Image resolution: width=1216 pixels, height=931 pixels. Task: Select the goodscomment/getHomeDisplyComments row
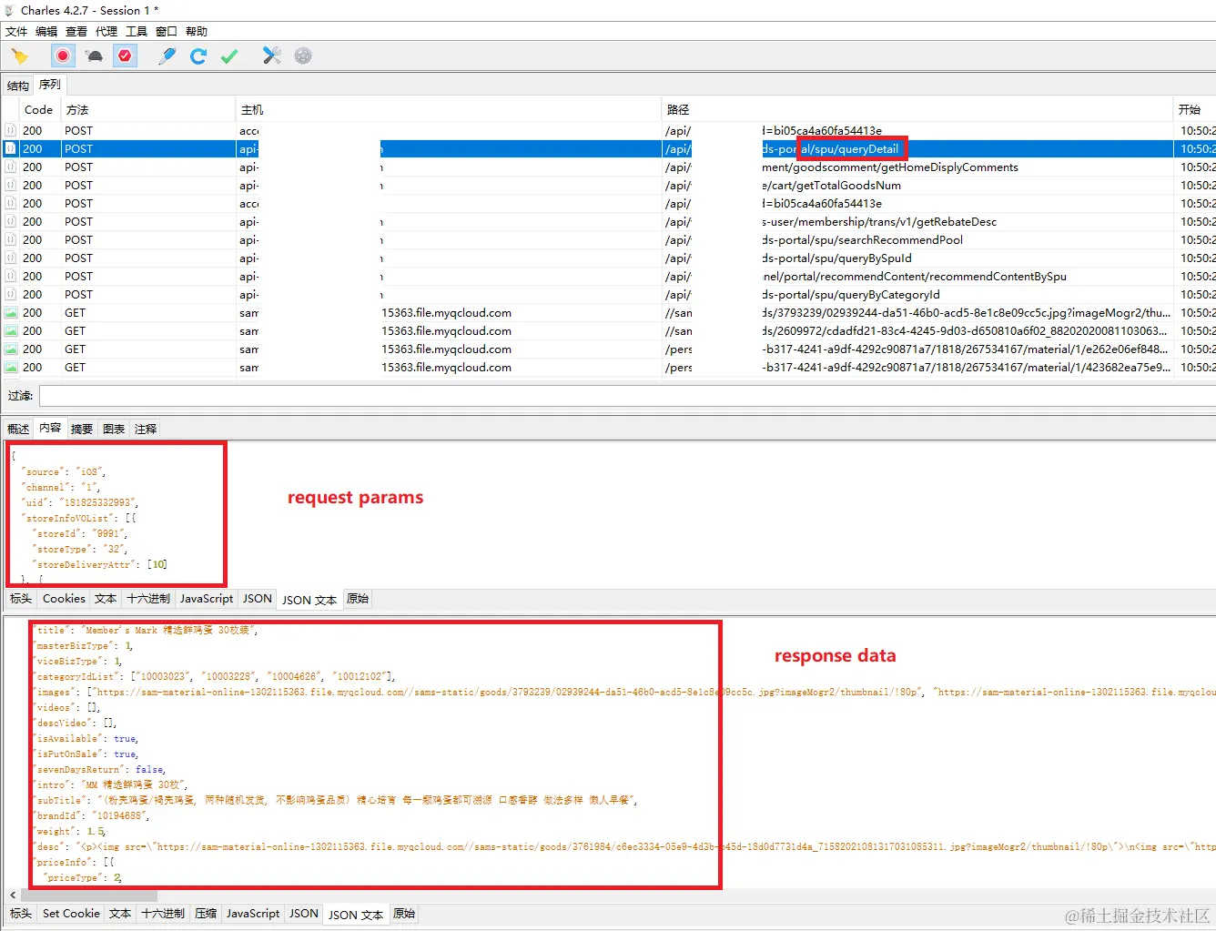[608, 167]
